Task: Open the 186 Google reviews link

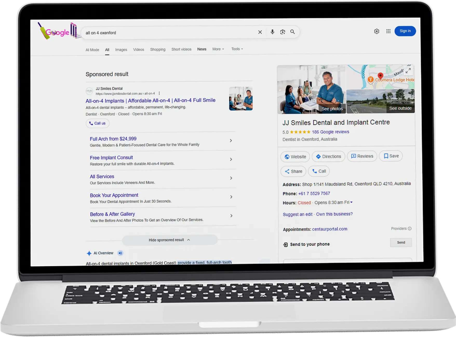Action: click(330, 132)
